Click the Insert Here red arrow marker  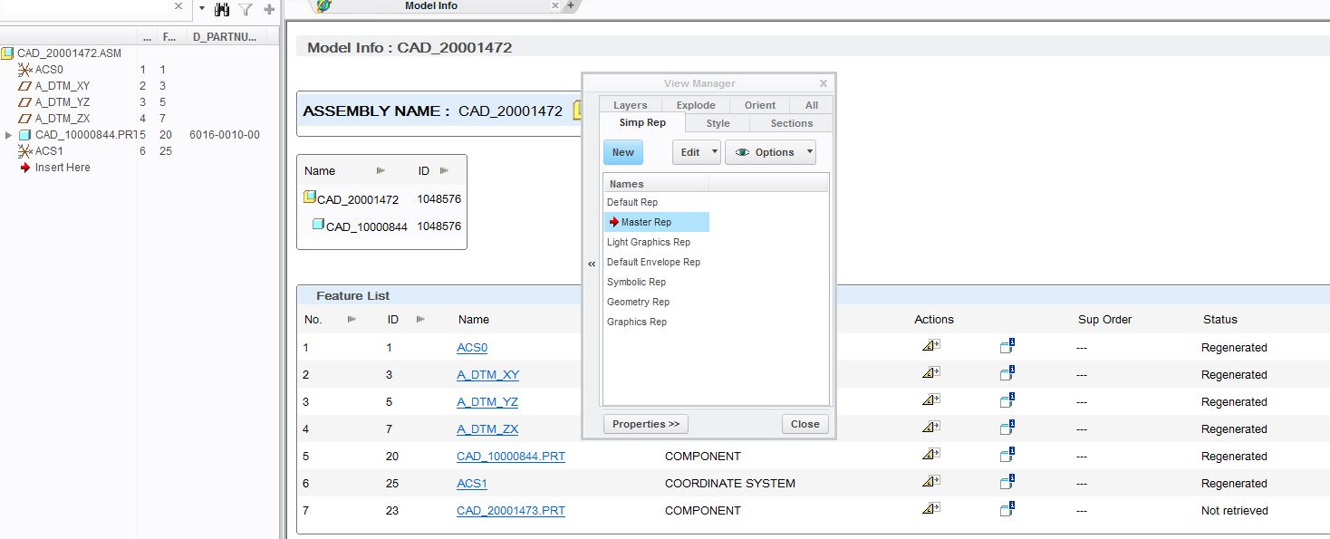point(25,168)
